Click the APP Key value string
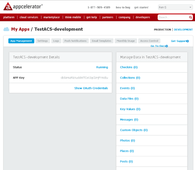Screen dimensions: 195x170 coord(84,78)
